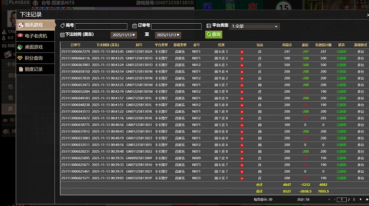Switch to 电子老虎机 tab
This screenshot has width=369, height=206.
pos(36,36)
